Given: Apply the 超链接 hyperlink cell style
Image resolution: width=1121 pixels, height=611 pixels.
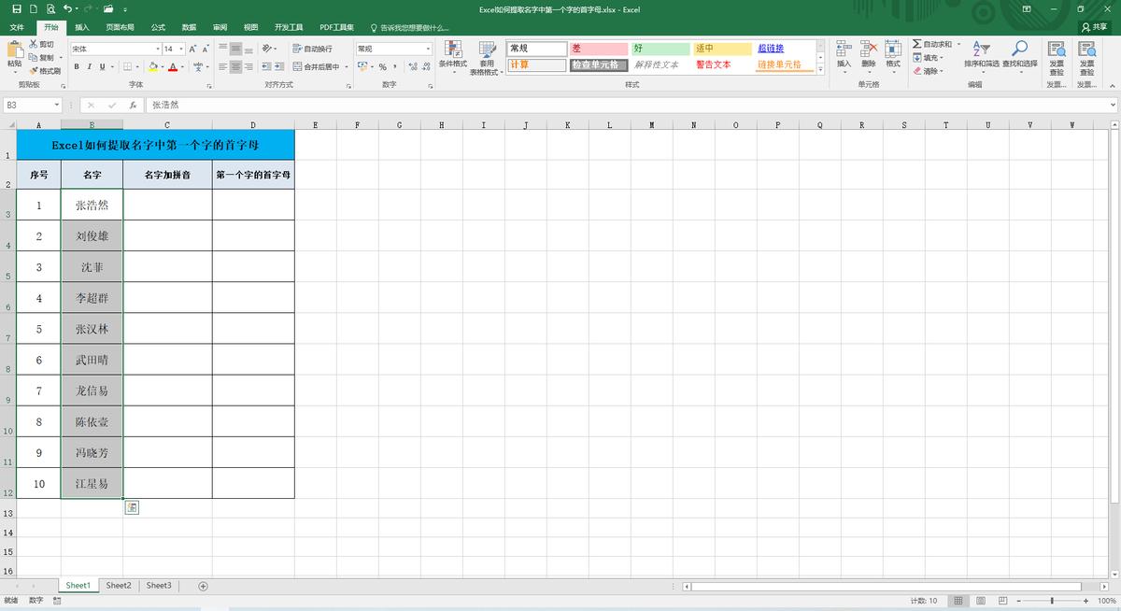Looking at the screenshot, I should pyautogui.click(x=771, y=49).
